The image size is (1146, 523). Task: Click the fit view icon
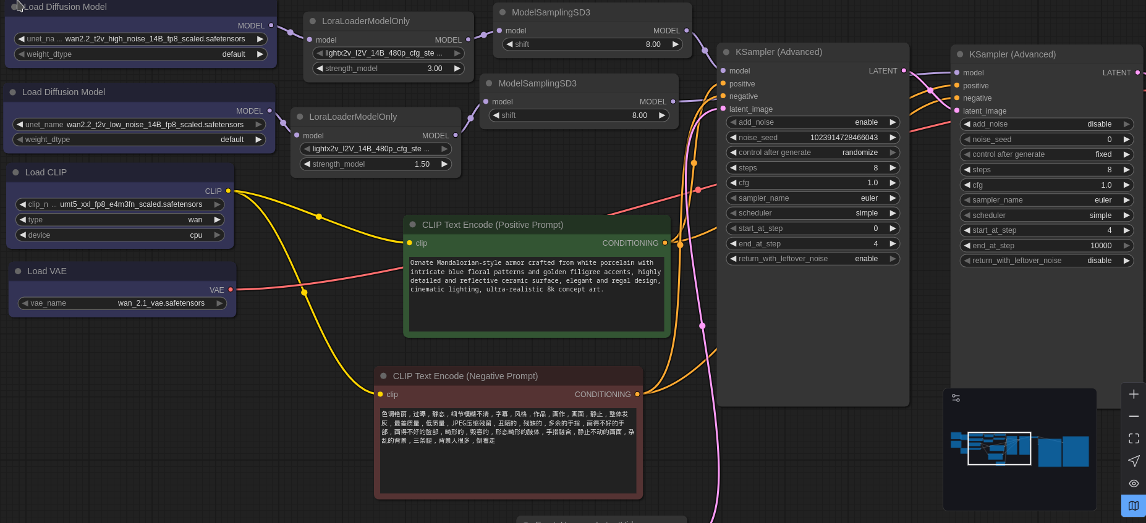point(1134,438)
